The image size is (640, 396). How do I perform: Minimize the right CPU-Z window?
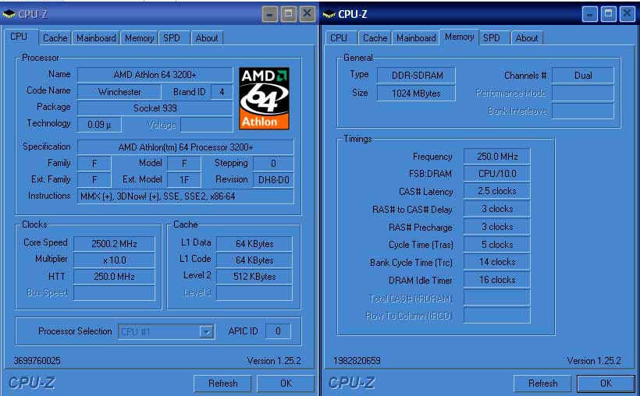(589, 14)
